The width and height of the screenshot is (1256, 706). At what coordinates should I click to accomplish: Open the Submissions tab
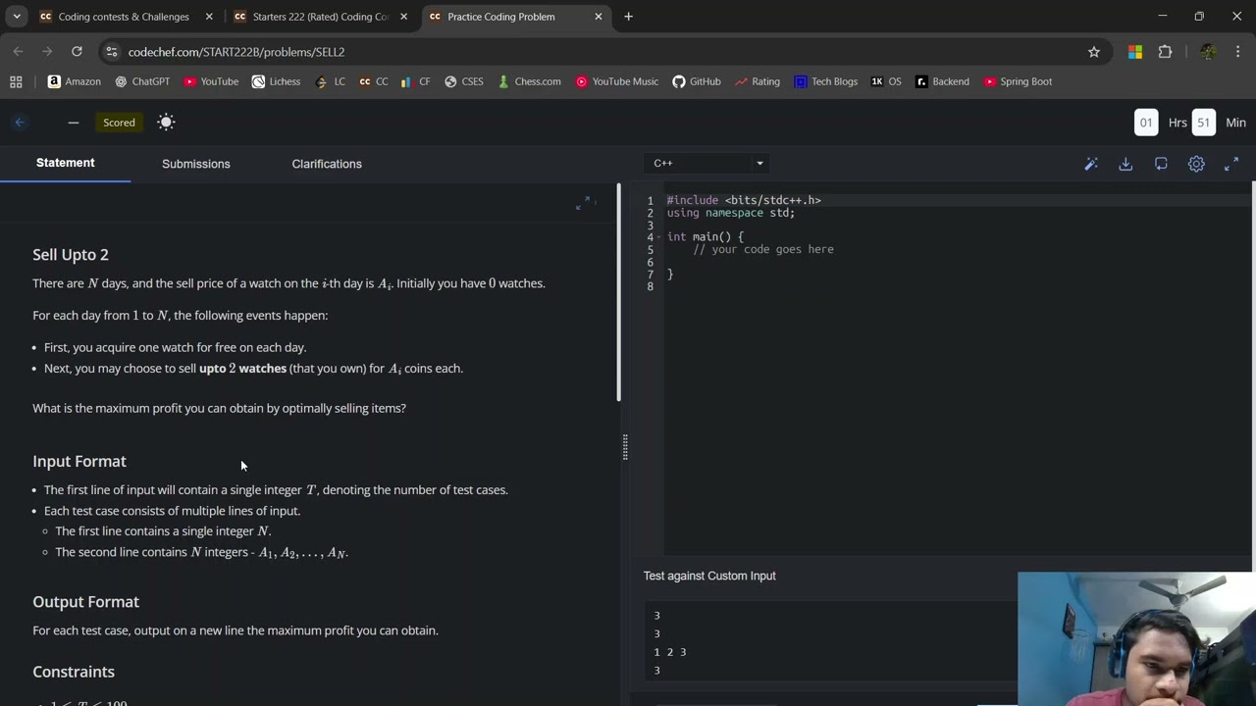point(196,164)
